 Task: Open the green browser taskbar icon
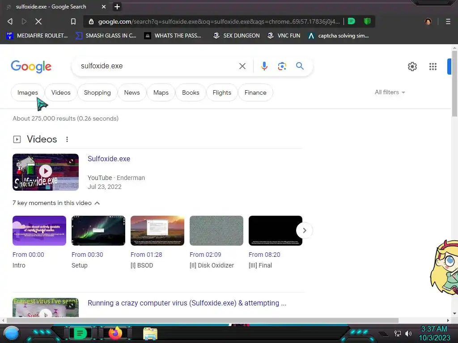(x=80, y=333)
